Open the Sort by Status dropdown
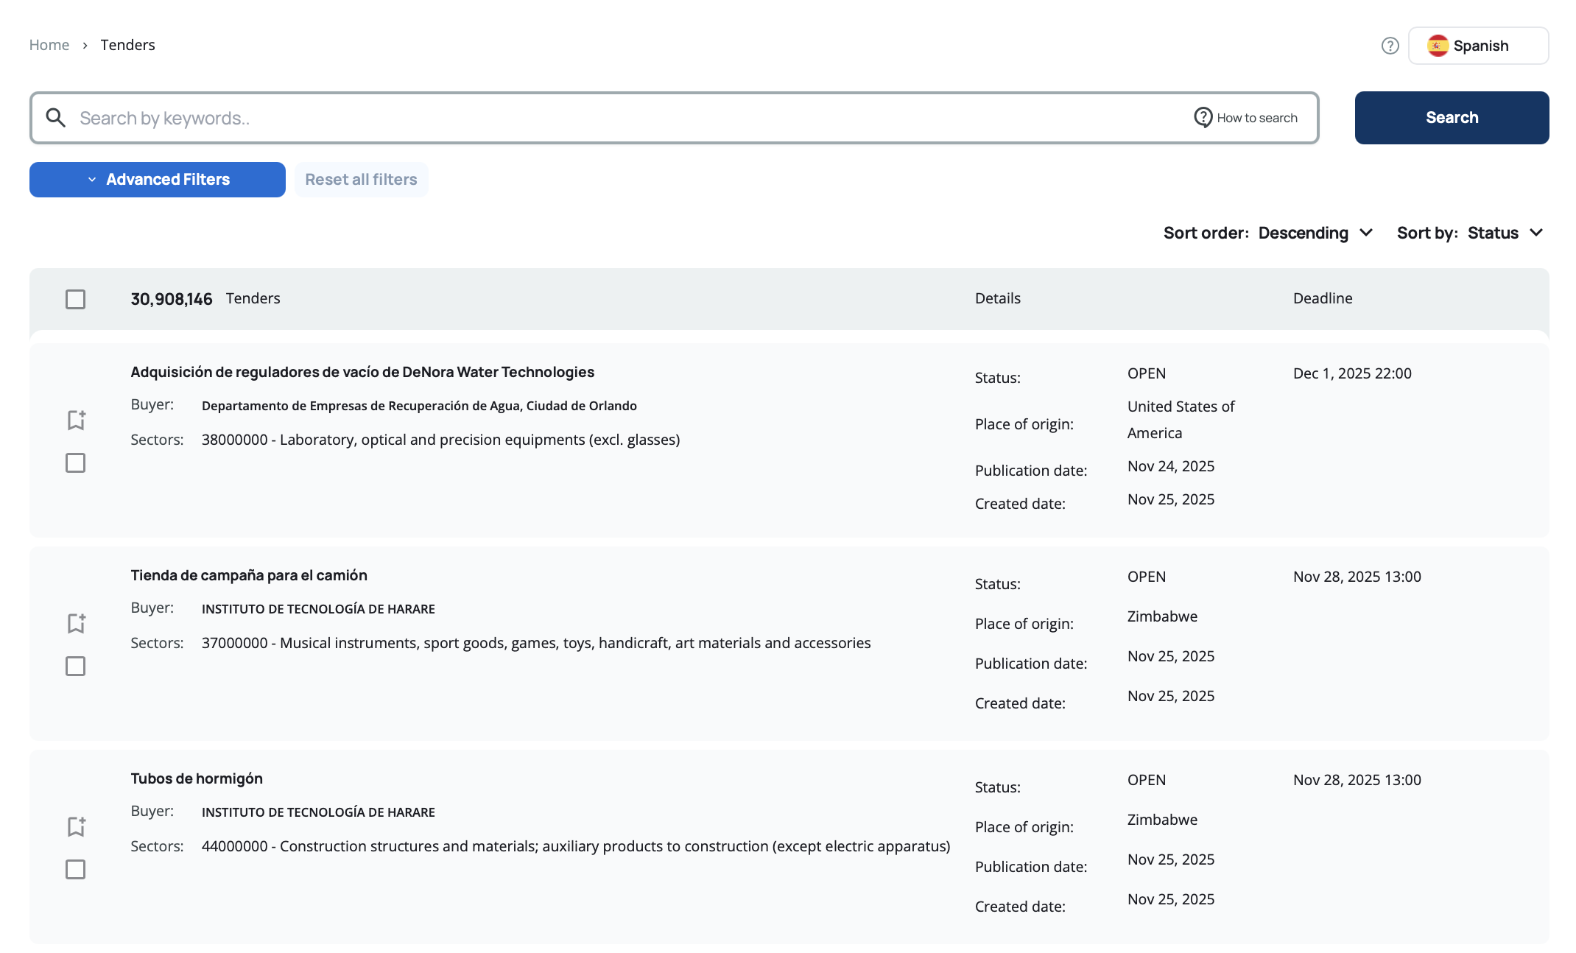 (x=1505, y=233)
